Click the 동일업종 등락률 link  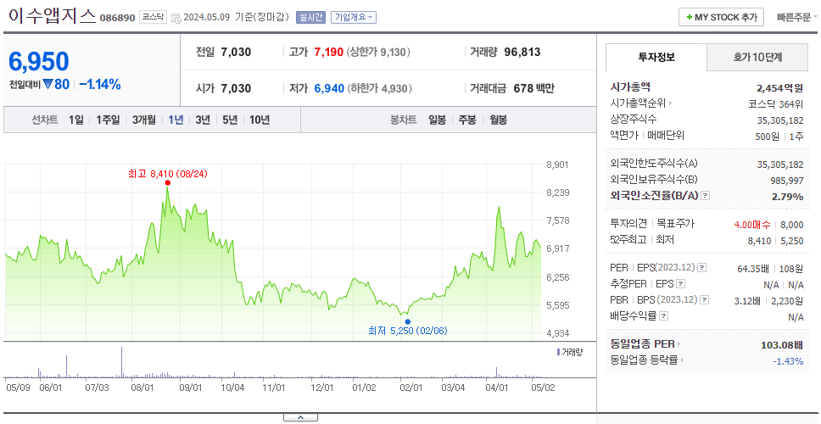[x=647, y=360]
